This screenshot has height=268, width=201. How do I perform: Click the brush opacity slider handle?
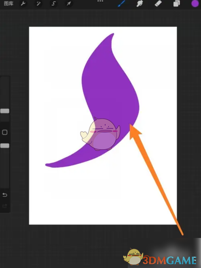(5, 146)
